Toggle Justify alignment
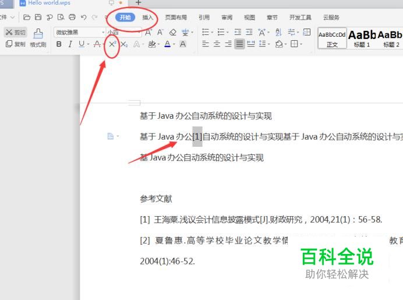 pos(239,44)
